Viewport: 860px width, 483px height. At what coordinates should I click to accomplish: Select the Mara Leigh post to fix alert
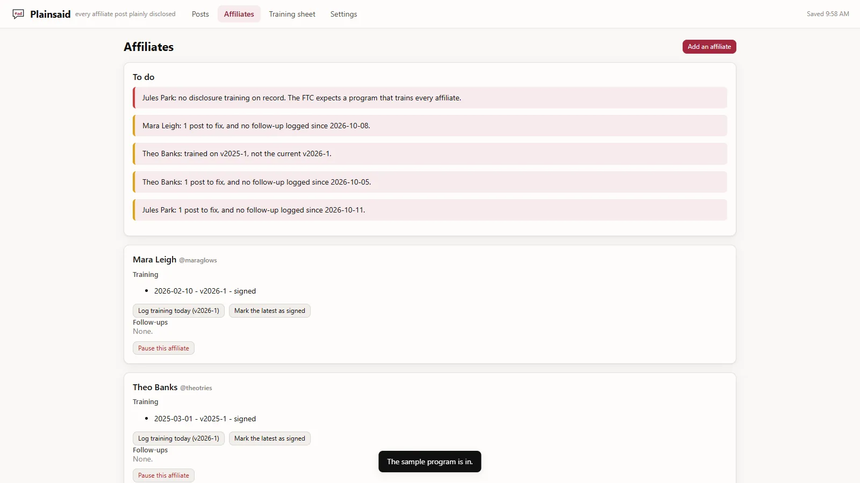[x=430, y=126]
